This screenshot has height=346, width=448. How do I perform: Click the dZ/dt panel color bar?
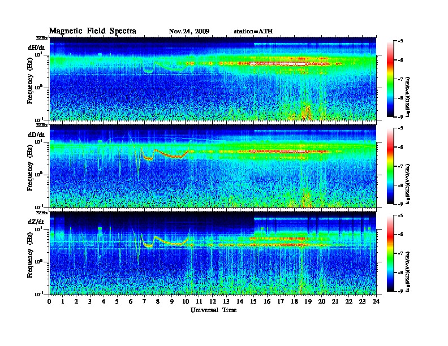pos(390,253)
